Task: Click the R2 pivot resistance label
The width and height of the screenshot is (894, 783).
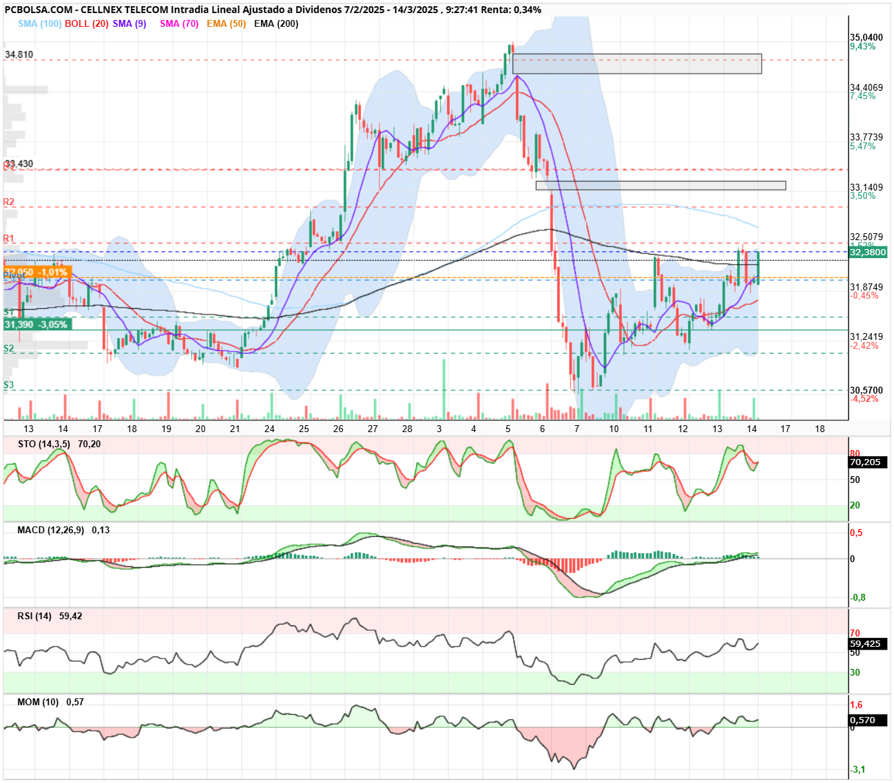Action: [x=9, y=202]
